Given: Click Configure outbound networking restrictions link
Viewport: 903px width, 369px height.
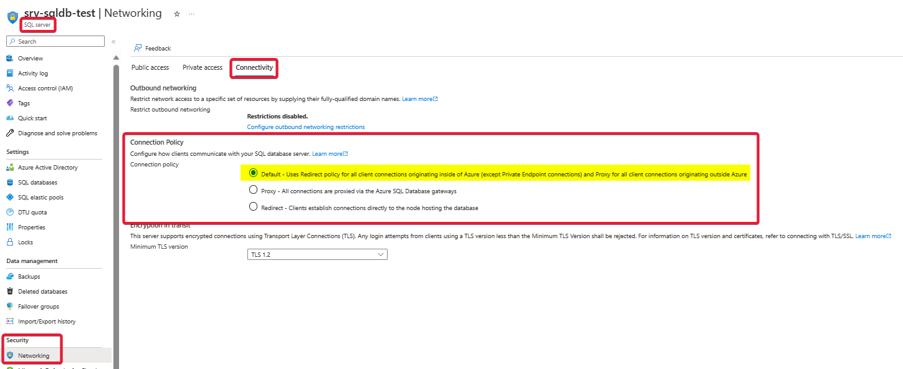Looking at the screenshot, I should tap(305, 127).
